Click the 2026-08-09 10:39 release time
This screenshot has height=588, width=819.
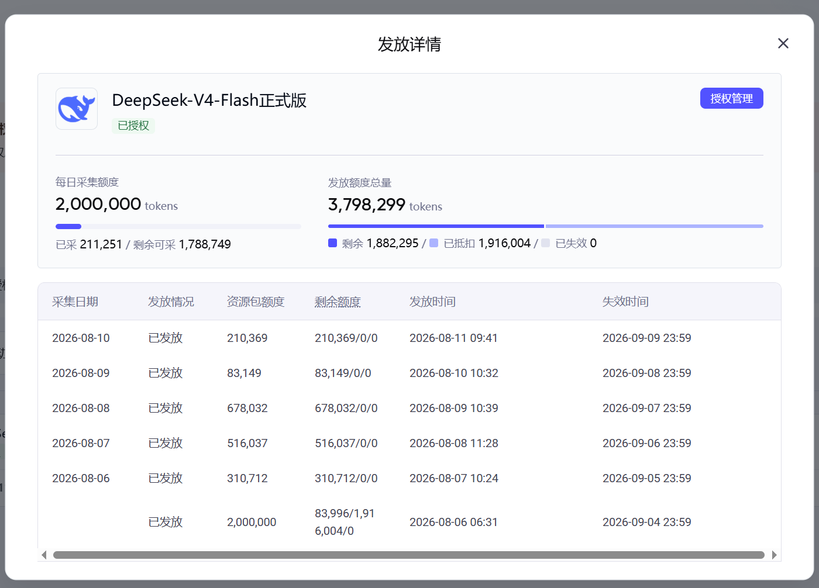pyautogui.click(x=454, y=408)
